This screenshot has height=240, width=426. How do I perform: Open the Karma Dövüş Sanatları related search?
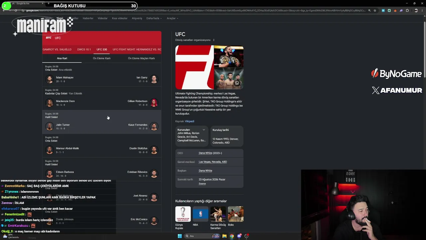tap(218, 218)
